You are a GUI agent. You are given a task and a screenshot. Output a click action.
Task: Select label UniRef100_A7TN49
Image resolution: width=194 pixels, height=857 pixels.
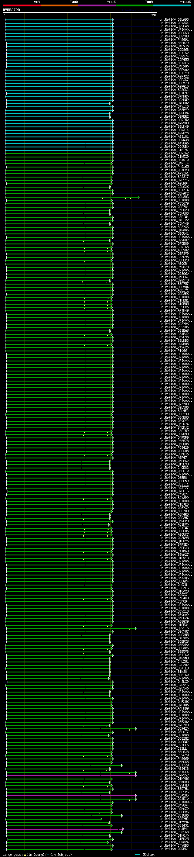pyautogui.click(x=174, y=310)
